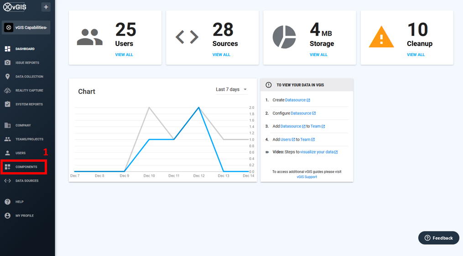The height and width of the screenshot is (256, 463).
Task: Click the dropdown arrow next to Last 7 days
Action: (x=245, y=89)
